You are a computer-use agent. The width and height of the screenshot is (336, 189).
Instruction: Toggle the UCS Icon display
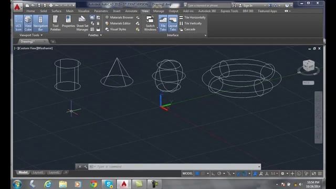tap(19, 23)
